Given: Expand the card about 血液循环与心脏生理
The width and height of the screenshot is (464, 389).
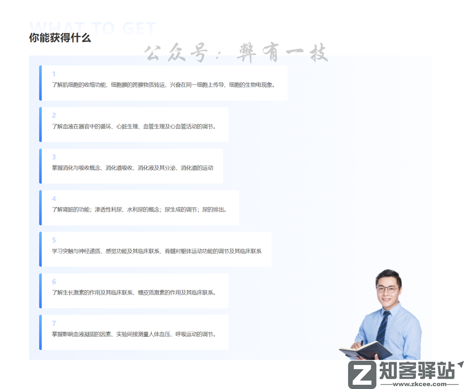Looking at the screenshot, I should pos(133,124).
